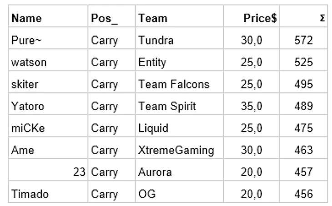
Task: Select the Price$ column header
Action: 252,16
